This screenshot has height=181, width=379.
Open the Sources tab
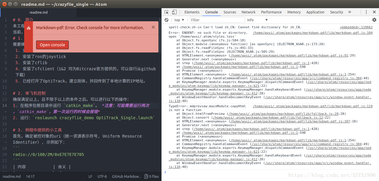tap(230, 12)
